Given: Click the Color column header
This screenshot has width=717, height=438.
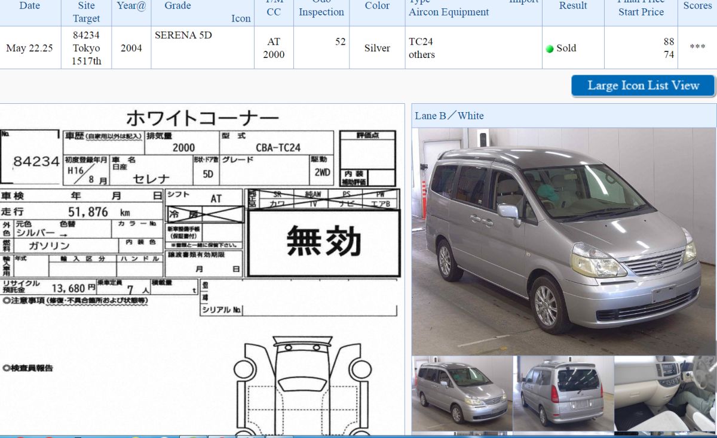Looking at the screenshot, I should 377,6.
